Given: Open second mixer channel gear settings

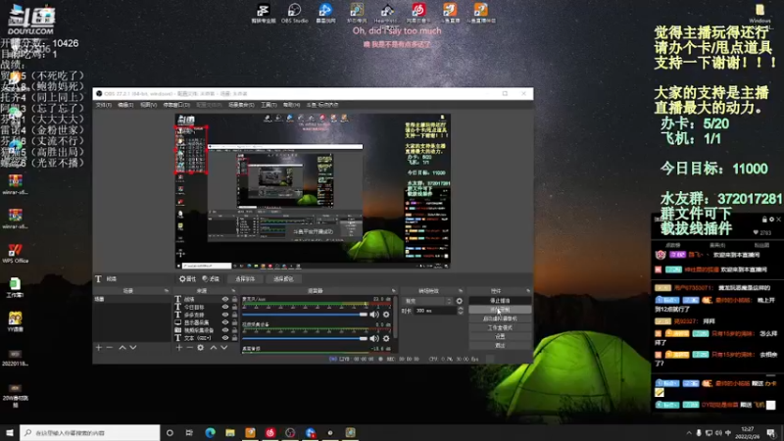Looking at the screenshot, I should click(386, 338).
